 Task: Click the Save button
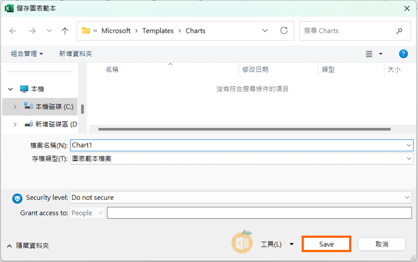pos(326,244)
